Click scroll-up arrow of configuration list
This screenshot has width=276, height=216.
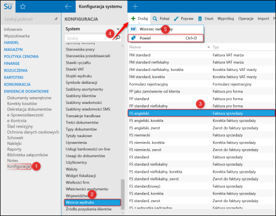[x=123, y=46]
